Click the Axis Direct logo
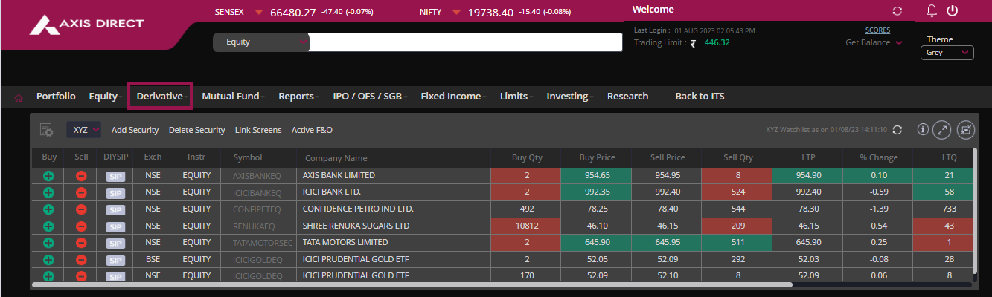 coord(86,24)
